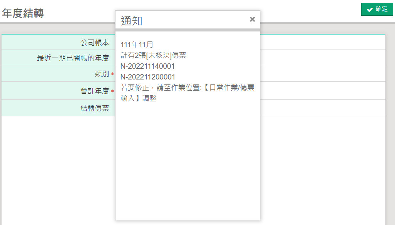Select voucher number N-202211140001
The height and width of the screenshot is (225, 395).
[147, 66]
